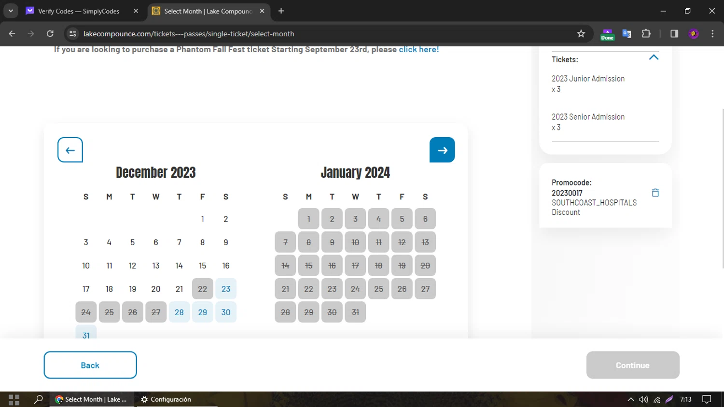The width and height of the screenshot is (724, 407).
Task: Toggle the browser side panel icon
Action: tap(674, 34)
